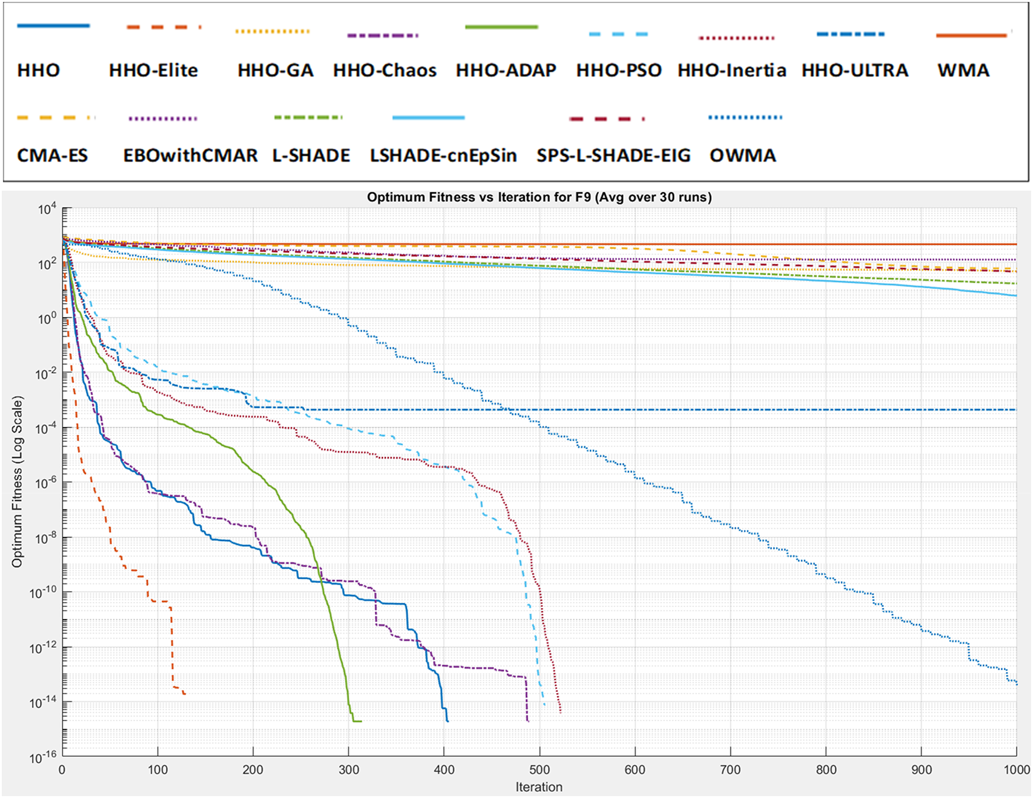Click the light blue dashed sample above HHO-PSO

click(x=619, y=34)
